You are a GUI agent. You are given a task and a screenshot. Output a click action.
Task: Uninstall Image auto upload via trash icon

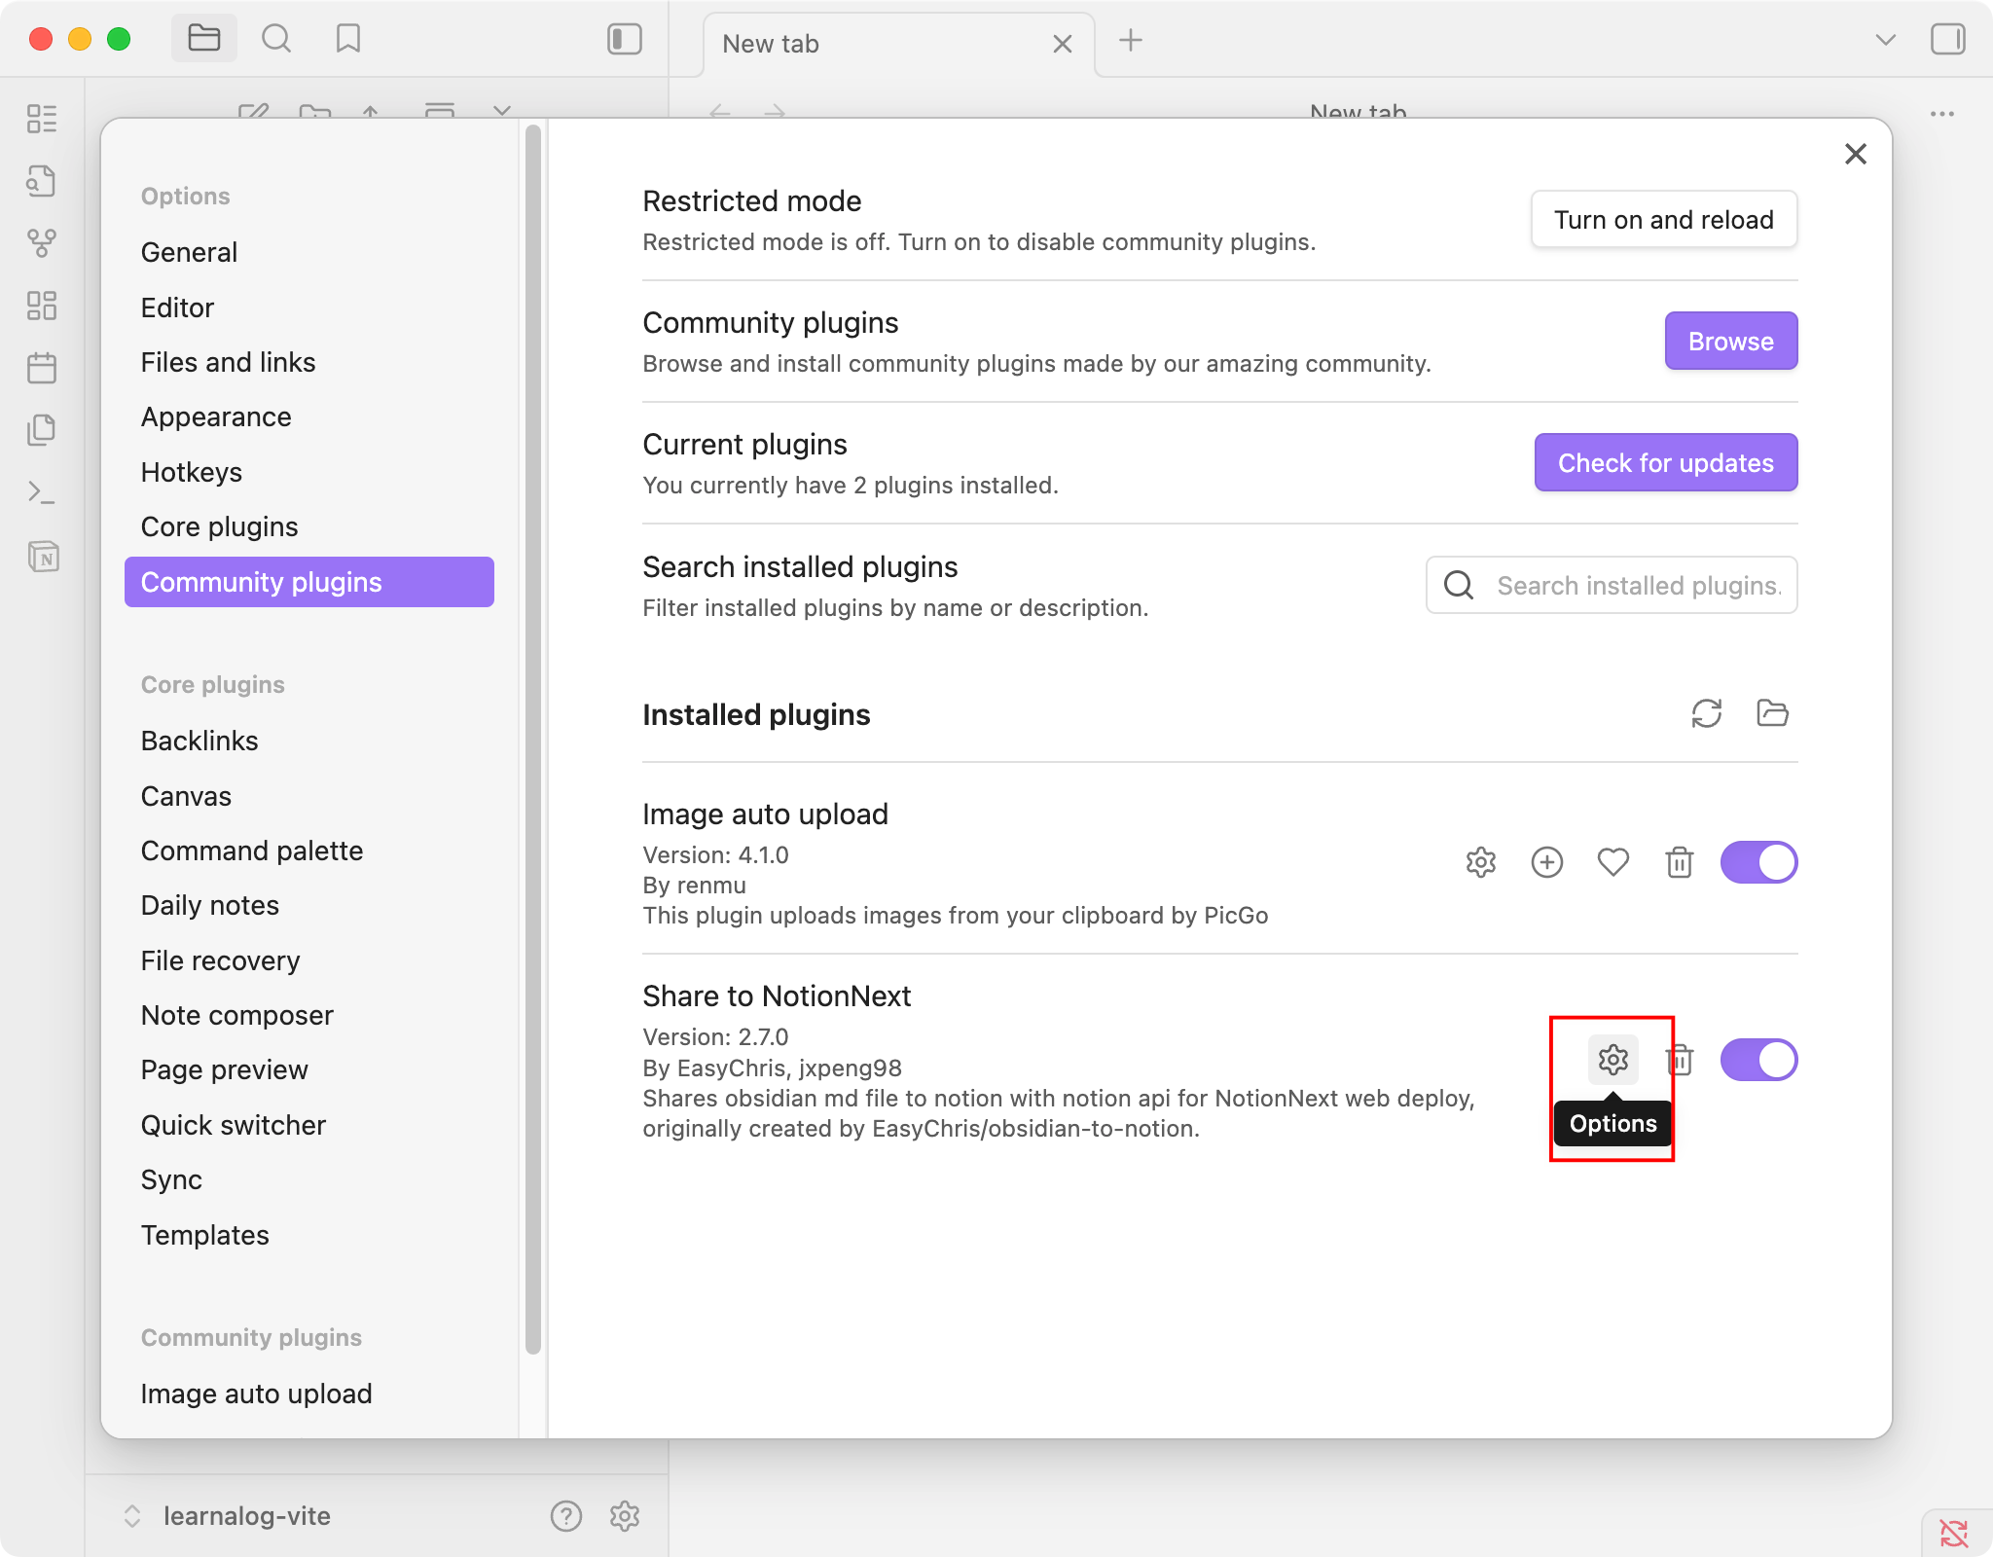click(1678, 862)
